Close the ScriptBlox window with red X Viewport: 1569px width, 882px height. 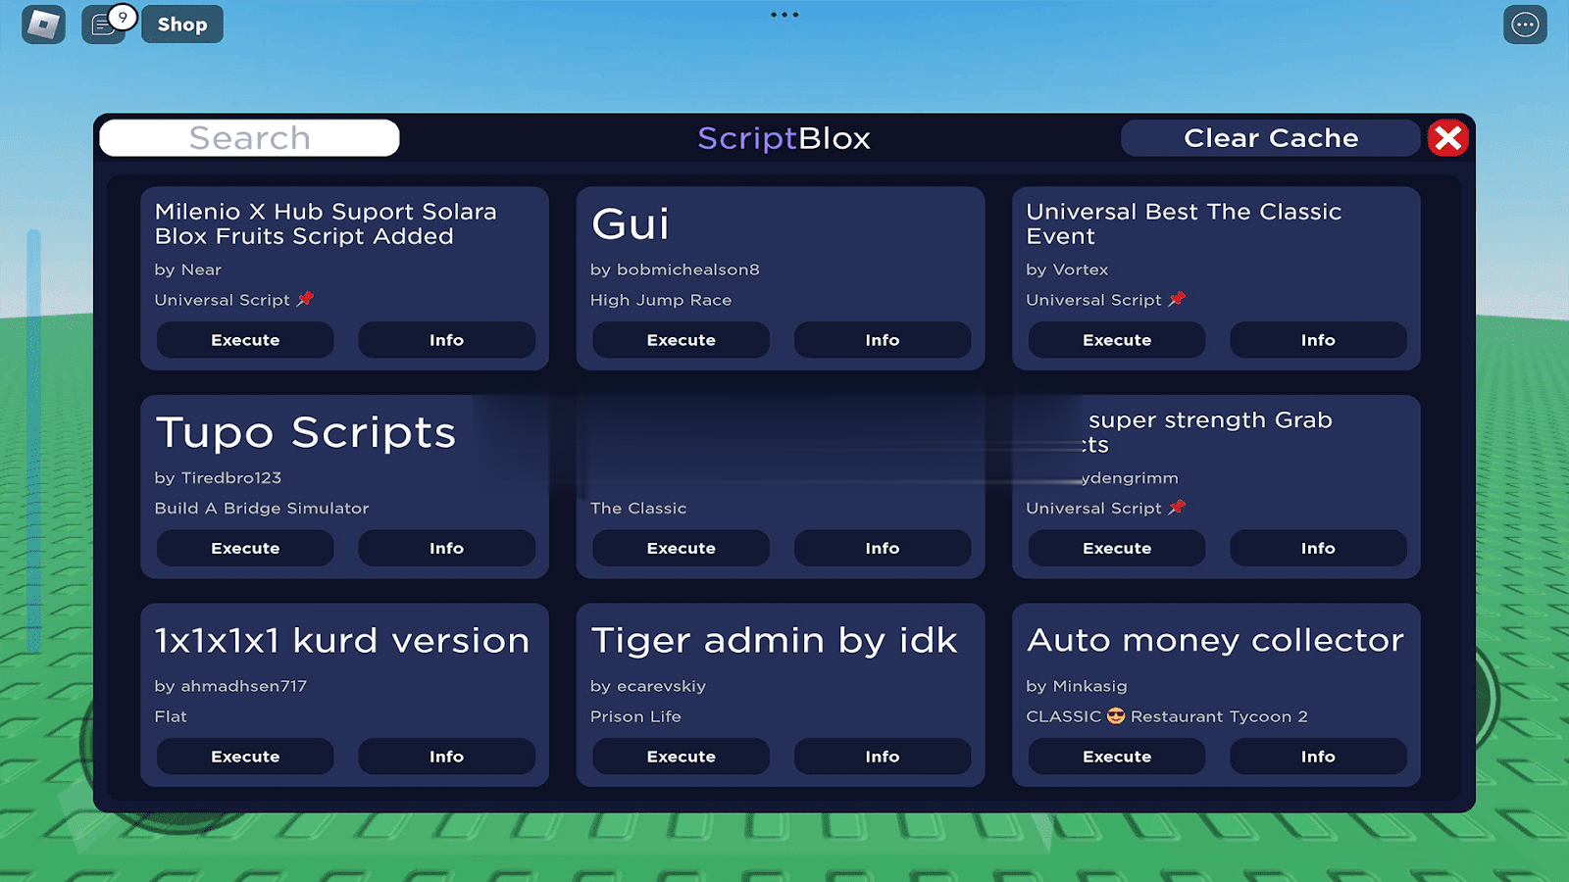click(1447, 138)
